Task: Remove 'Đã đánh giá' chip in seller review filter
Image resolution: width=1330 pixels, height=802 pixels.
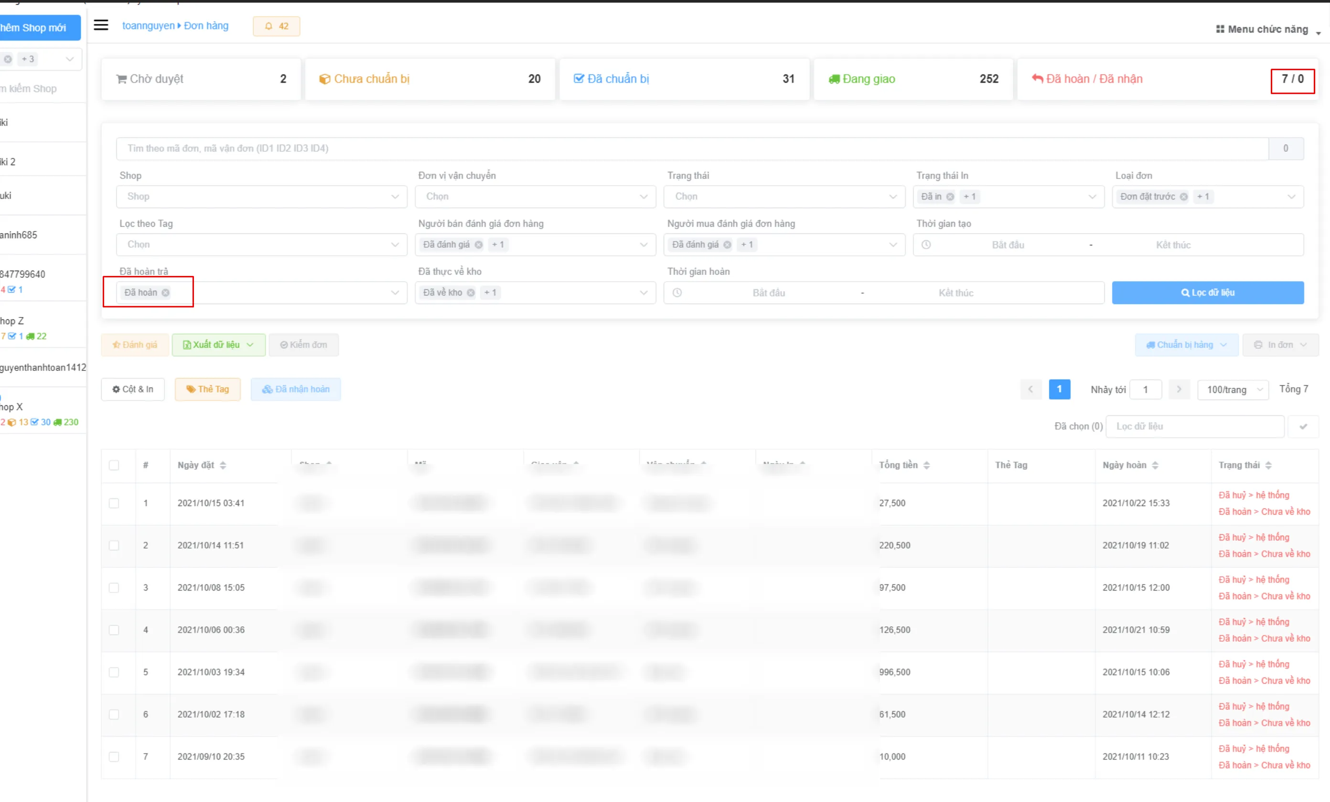Action: point(478,245)
